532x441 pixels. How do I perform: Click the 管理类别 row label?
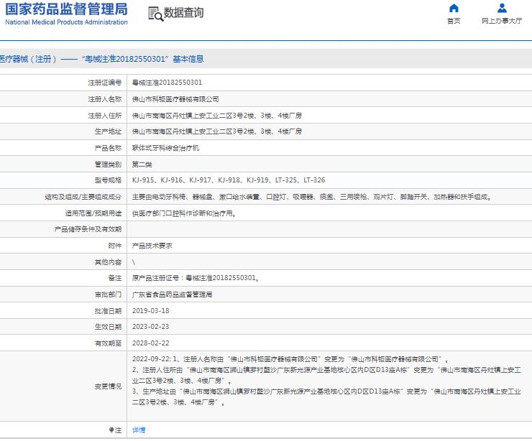point(108,164)
